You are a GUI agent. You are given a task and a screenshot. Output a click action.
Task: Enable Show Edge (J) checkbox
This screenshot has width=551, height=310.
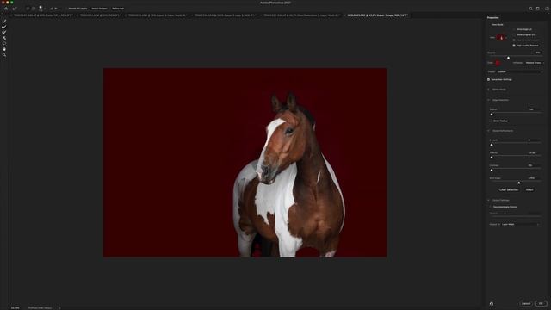tap(514, 29)
